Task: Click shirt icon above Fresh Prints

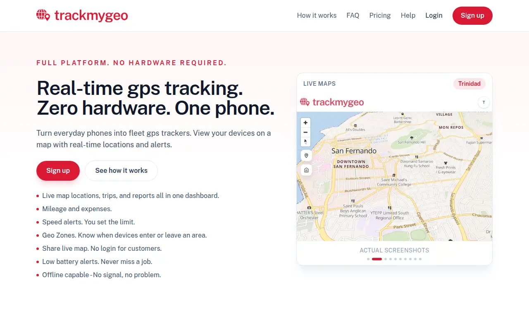Action: tap(446, 163)
